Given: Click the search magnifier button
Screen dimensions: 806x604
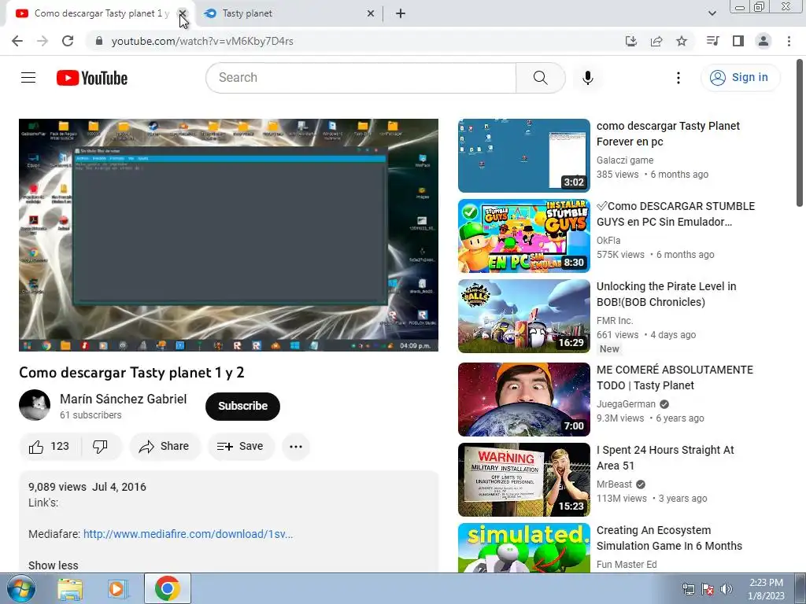Looking at the screenshot, I should (540, 78).
